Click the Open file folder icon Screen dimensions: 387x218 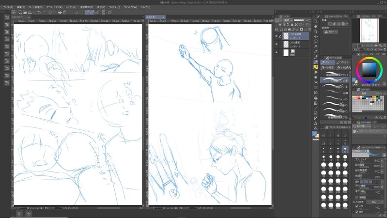(x=25, y=12)
